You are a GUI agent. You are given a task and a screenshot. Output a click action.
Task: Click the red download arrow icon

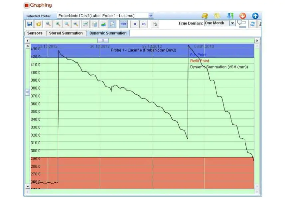242,16
